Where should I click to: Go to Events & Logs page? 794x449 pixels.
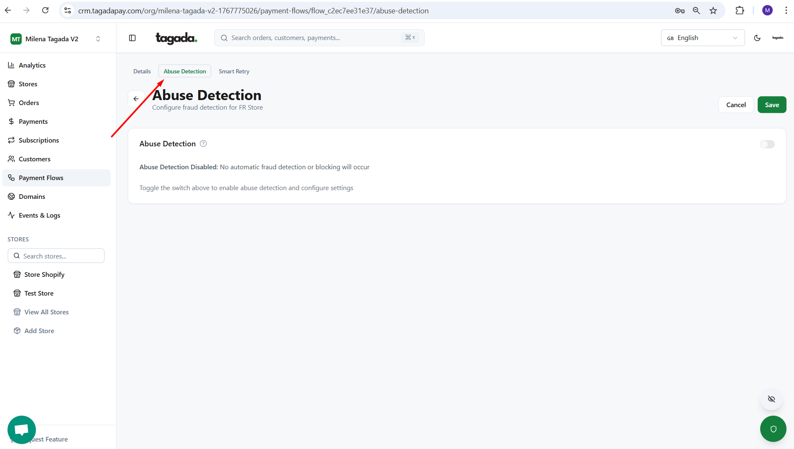pyautogui.click(x=39, y=215)
